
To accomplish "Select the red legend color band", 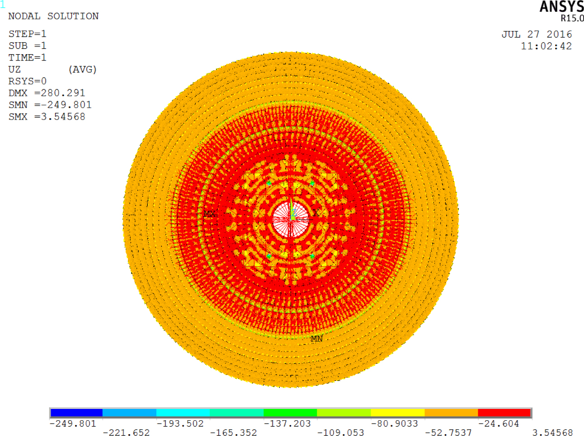I will (504, 413).
